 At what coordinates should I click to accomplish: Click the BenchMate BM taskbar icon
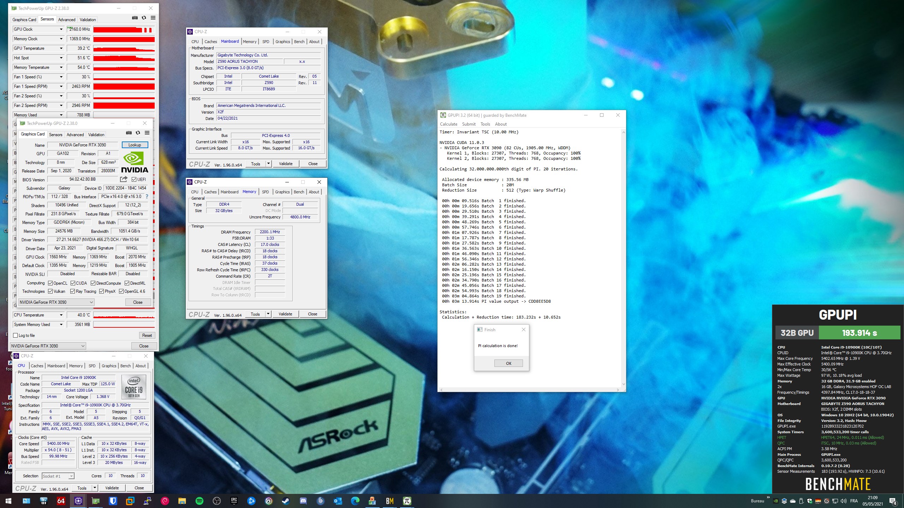[389, 501]
